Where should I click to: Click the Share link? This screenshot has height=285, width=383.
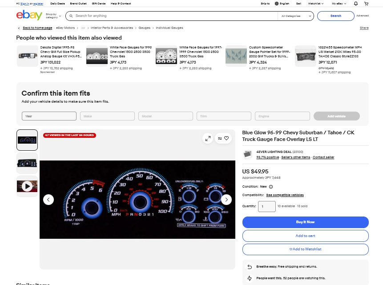point(364,28)
